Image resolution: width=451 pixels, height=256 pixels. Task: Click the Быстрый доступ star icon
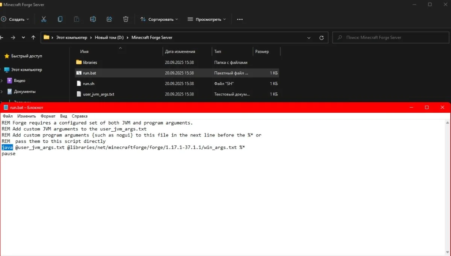(7, 56)
